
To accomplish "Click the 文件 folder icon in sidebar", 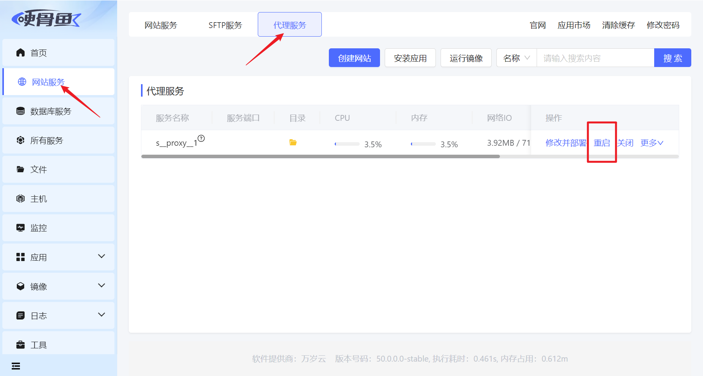I will coord(21,169).
